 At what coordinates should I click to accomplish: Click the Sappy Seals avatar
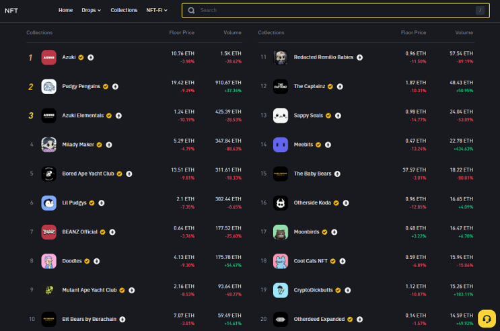(x=281, y=116)
